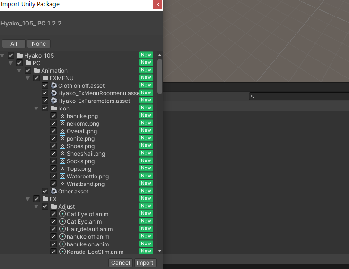This screenshot has height=269, width=349.
Task: Click the FX folder icon
Action: (45, 199)
